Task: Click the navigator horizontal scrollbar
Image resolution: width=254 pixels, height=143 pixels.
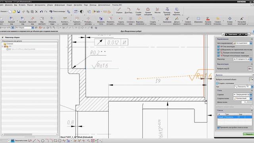Action: 30,134
